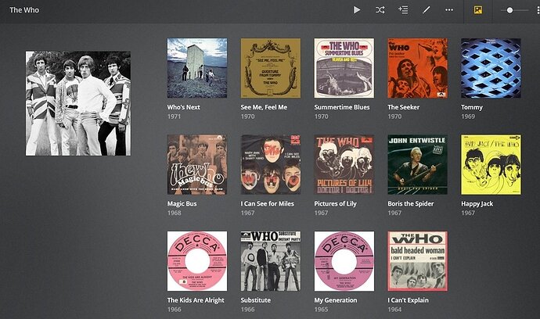Shuffle The Who's tracks
Viewport: 540px width, 319px height.
(x=380, y=10)
